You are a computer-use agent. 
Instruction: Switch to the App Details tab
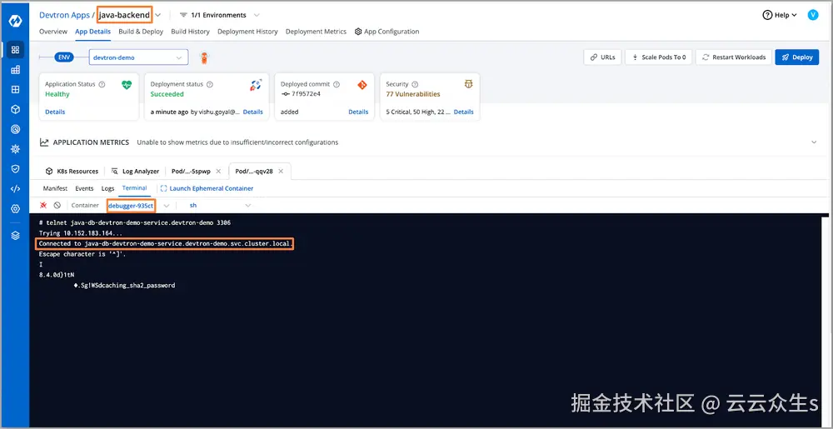93,32
